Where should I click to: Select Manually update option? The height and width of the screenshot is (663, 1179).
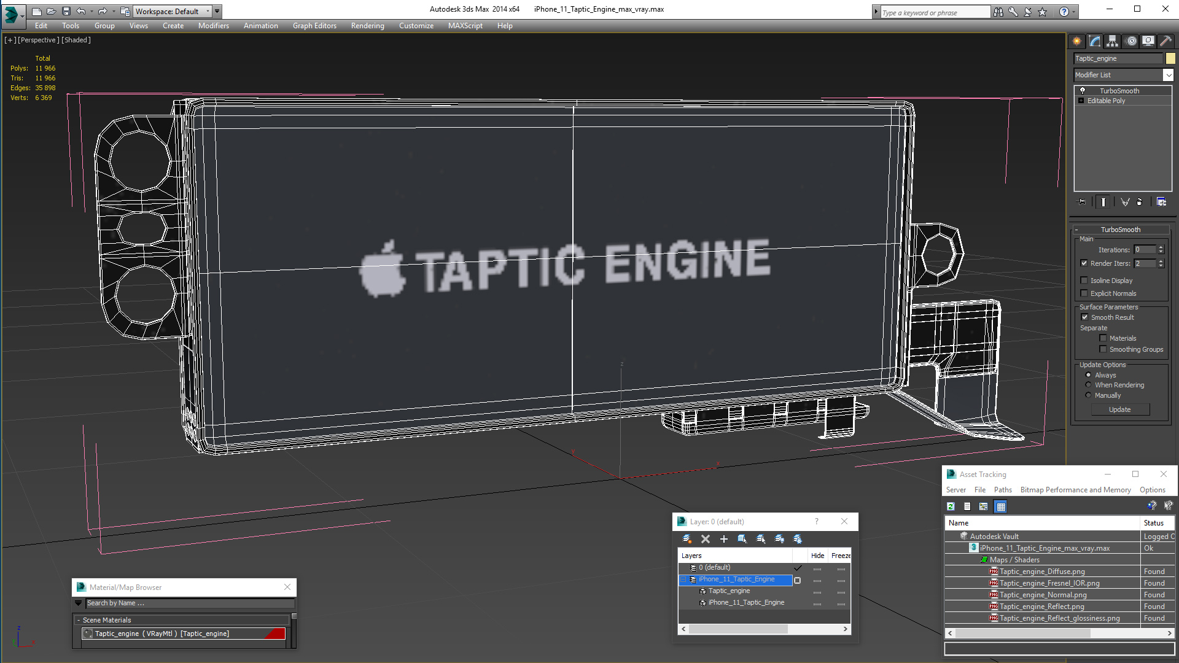1089,395
